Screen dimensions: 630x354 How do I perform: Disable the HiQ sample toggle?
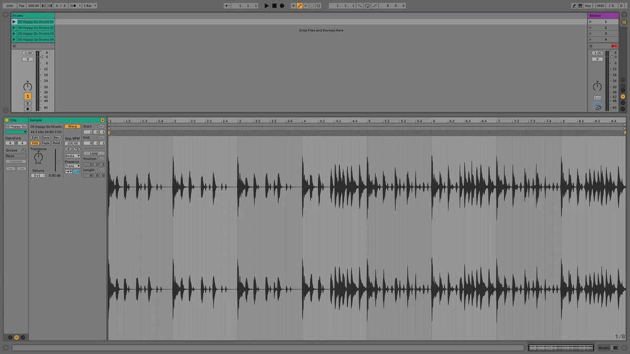[35, 143]
